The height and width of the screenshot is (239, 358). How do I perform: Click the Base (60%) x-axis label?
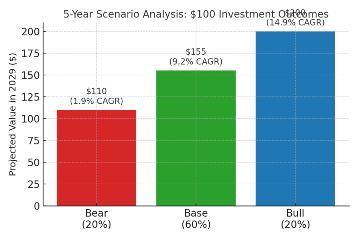[196, 219]
